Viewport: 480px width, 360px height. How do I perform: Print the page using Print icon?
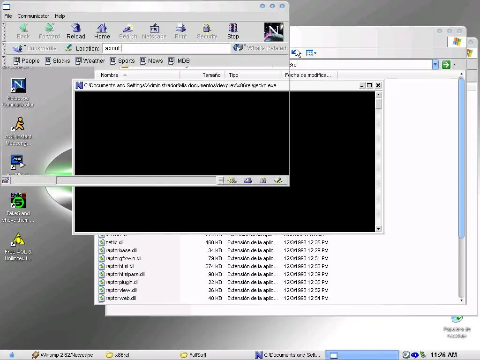pos(180,31)
